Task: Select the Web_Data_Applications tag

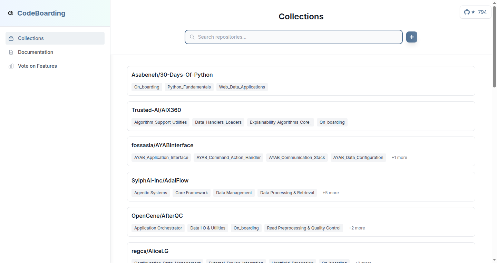Action: click(x=242, y=87)
